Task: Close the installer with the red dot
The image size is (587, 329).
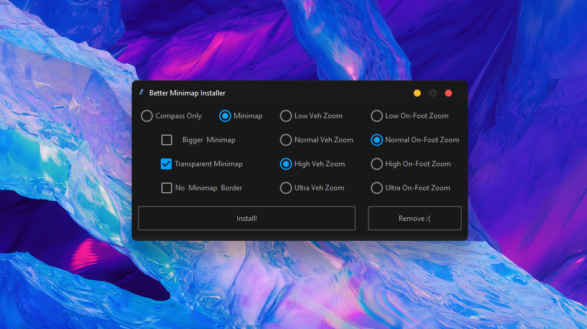Action: click(x=449, y=93)
